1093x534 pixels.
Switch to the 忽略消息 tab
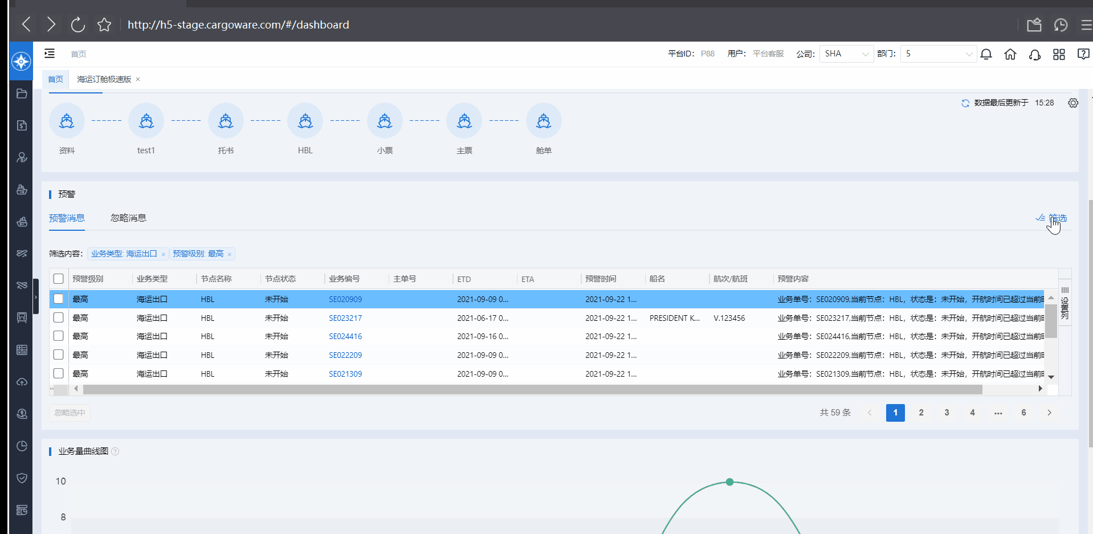point(128,218)
